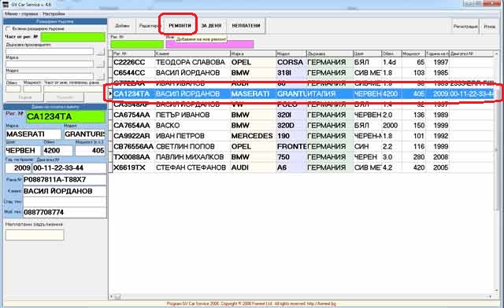
Task: Click the green Част от рег. № search field
Action: tap(73, 37)
